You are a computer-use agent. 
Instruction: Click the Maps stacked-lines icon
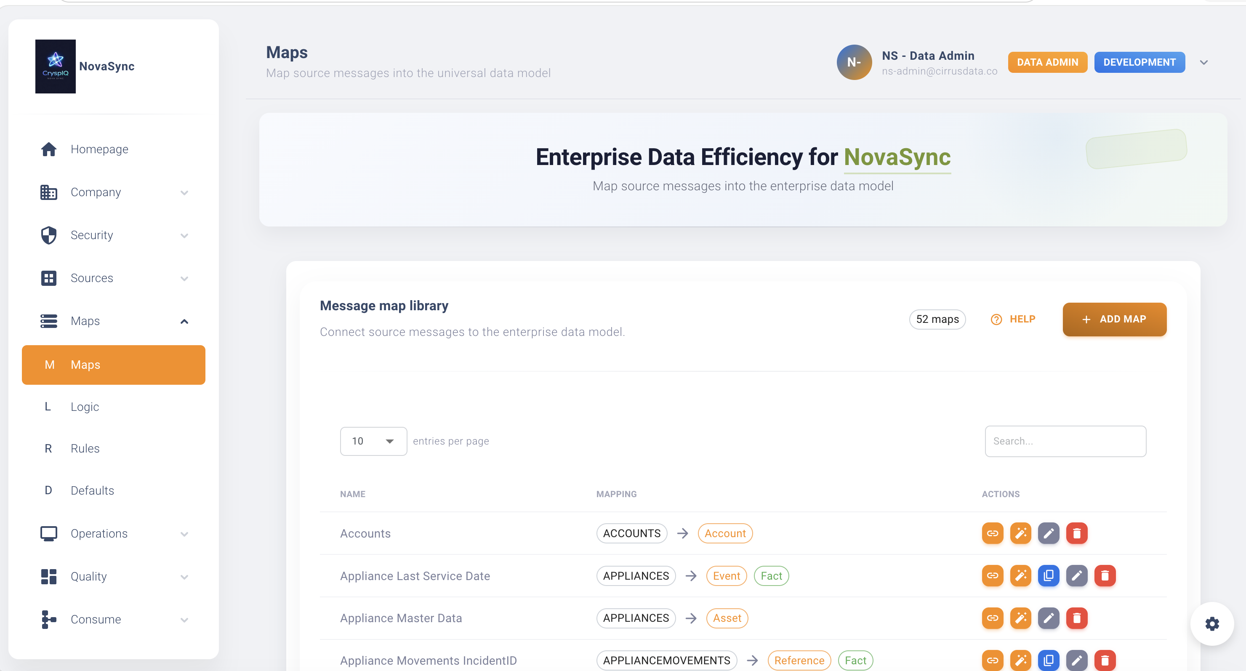click(x=49, y=321)
